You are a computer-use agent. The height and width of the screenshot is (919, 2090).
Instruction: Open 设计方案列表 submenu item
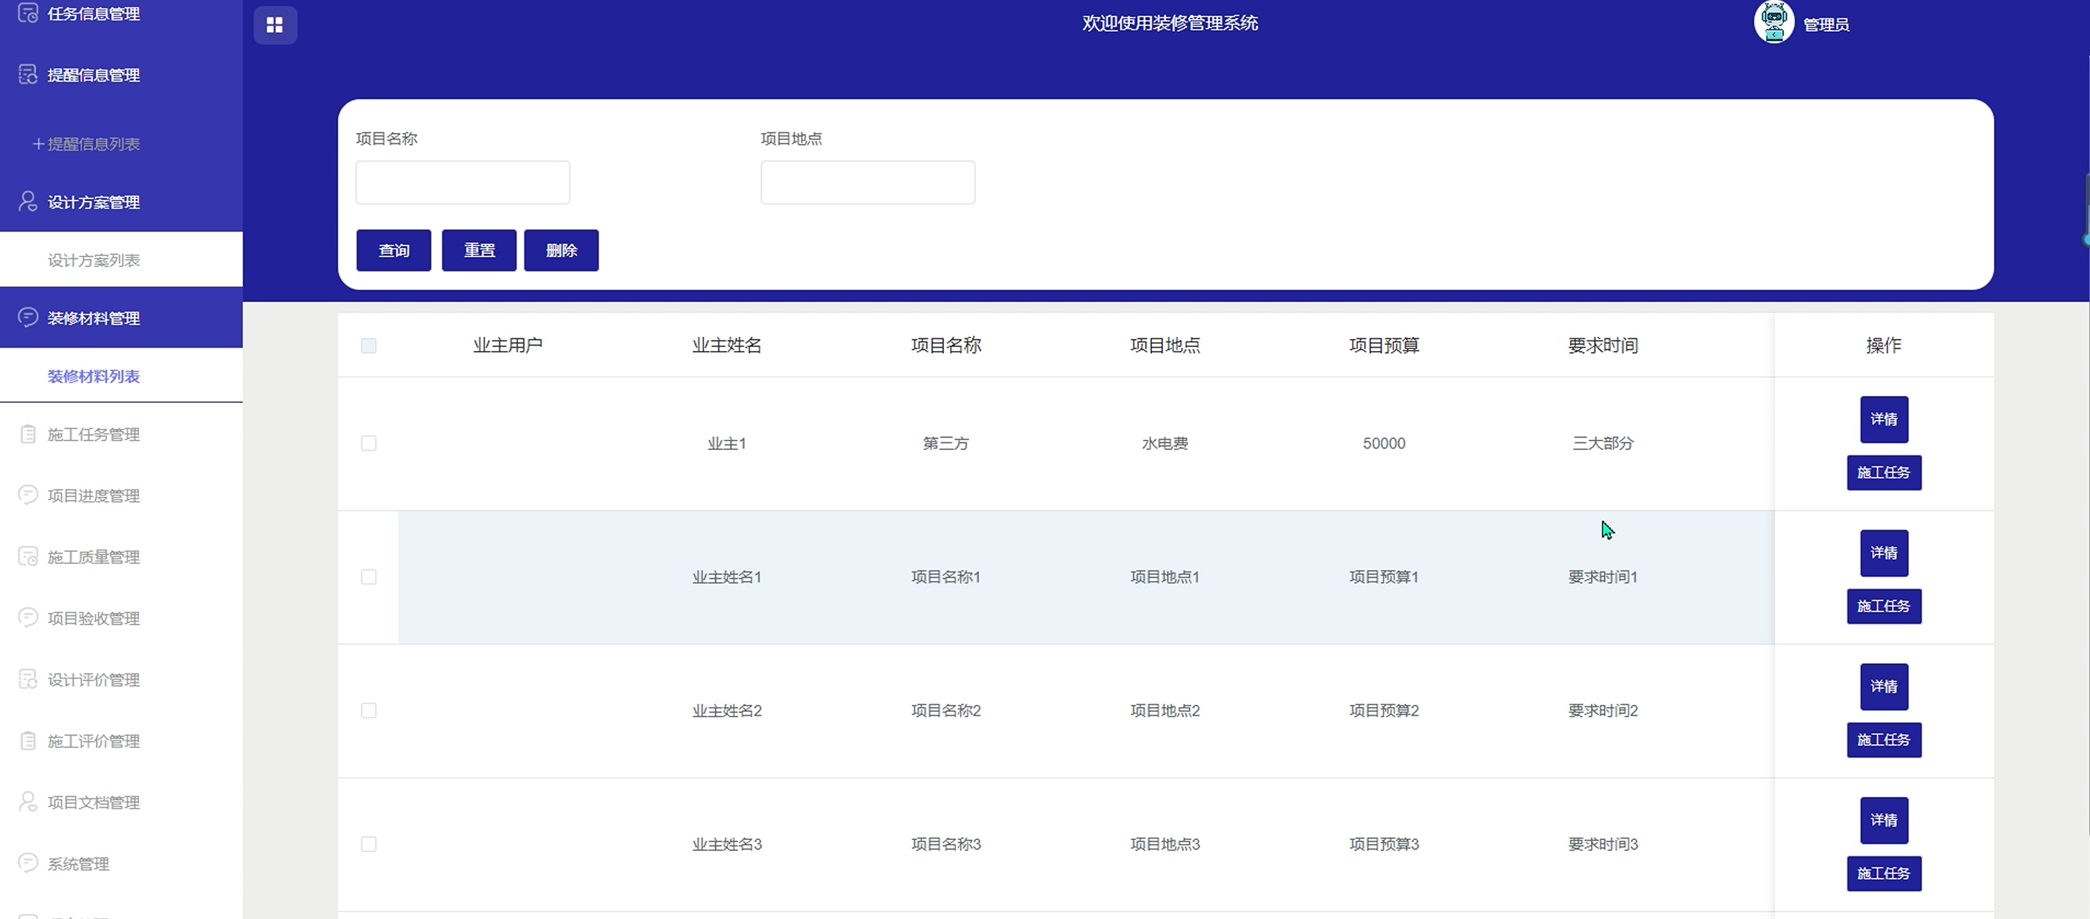(93, 260)
